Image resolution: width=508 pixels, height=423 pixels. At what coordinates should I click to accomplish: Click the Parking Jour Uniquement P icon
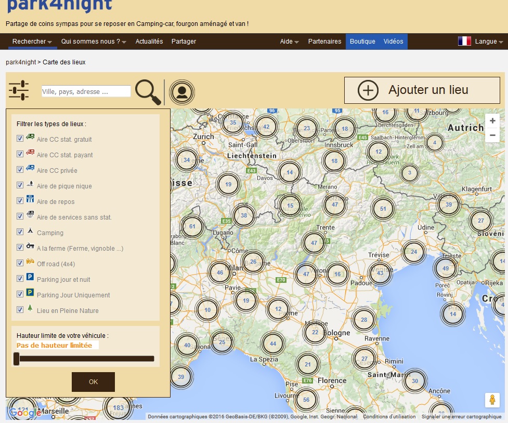30,292
